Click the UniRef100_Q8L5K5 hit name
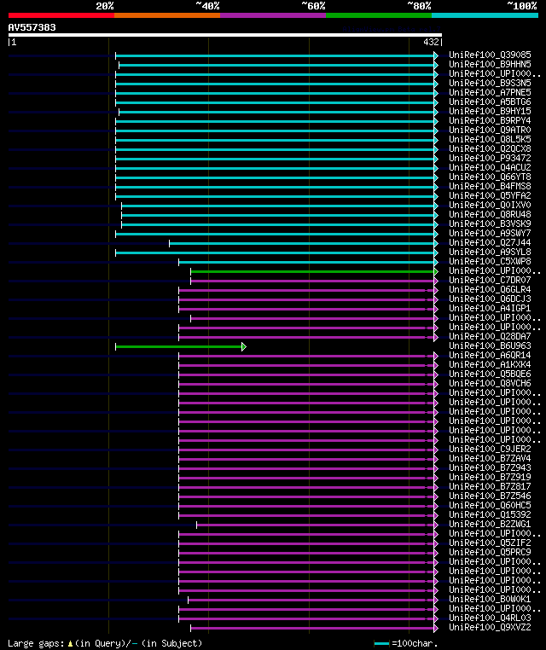 (490, 139)
